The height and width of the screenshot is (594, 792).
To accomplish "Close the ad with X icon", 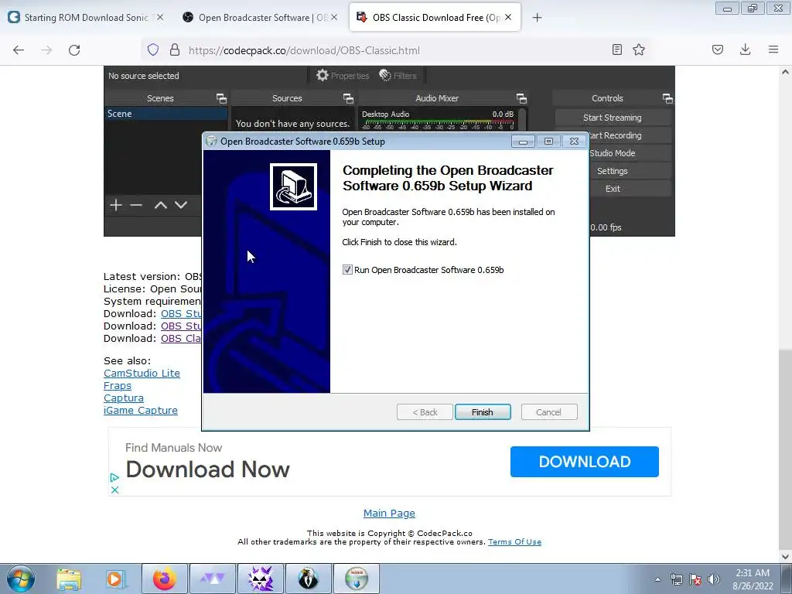I will tap(114, 490).
